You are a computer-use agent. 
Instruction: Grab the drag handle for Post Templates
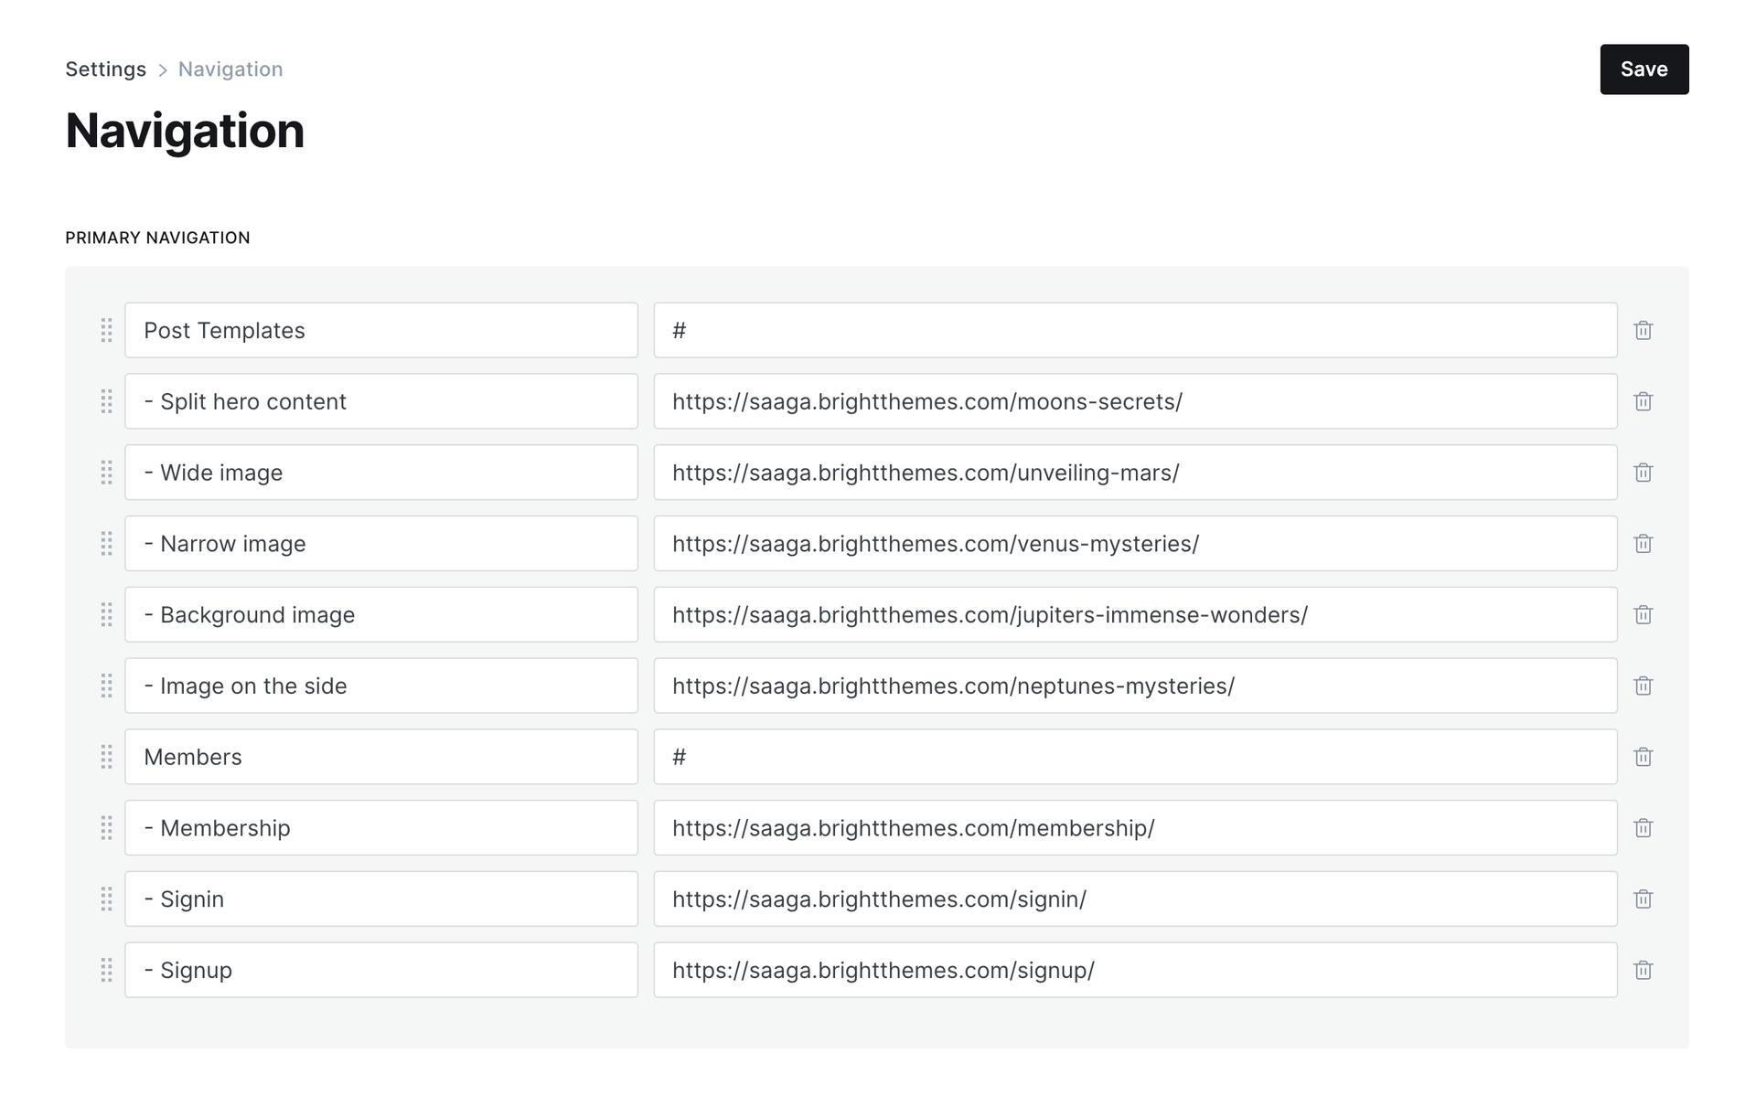(x=107, y=330)
